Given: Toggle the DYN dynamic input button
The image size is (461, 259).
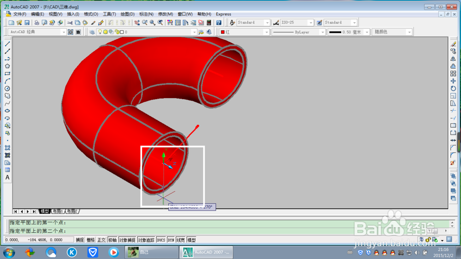Looking at the screenshot, I should (171, 240).
